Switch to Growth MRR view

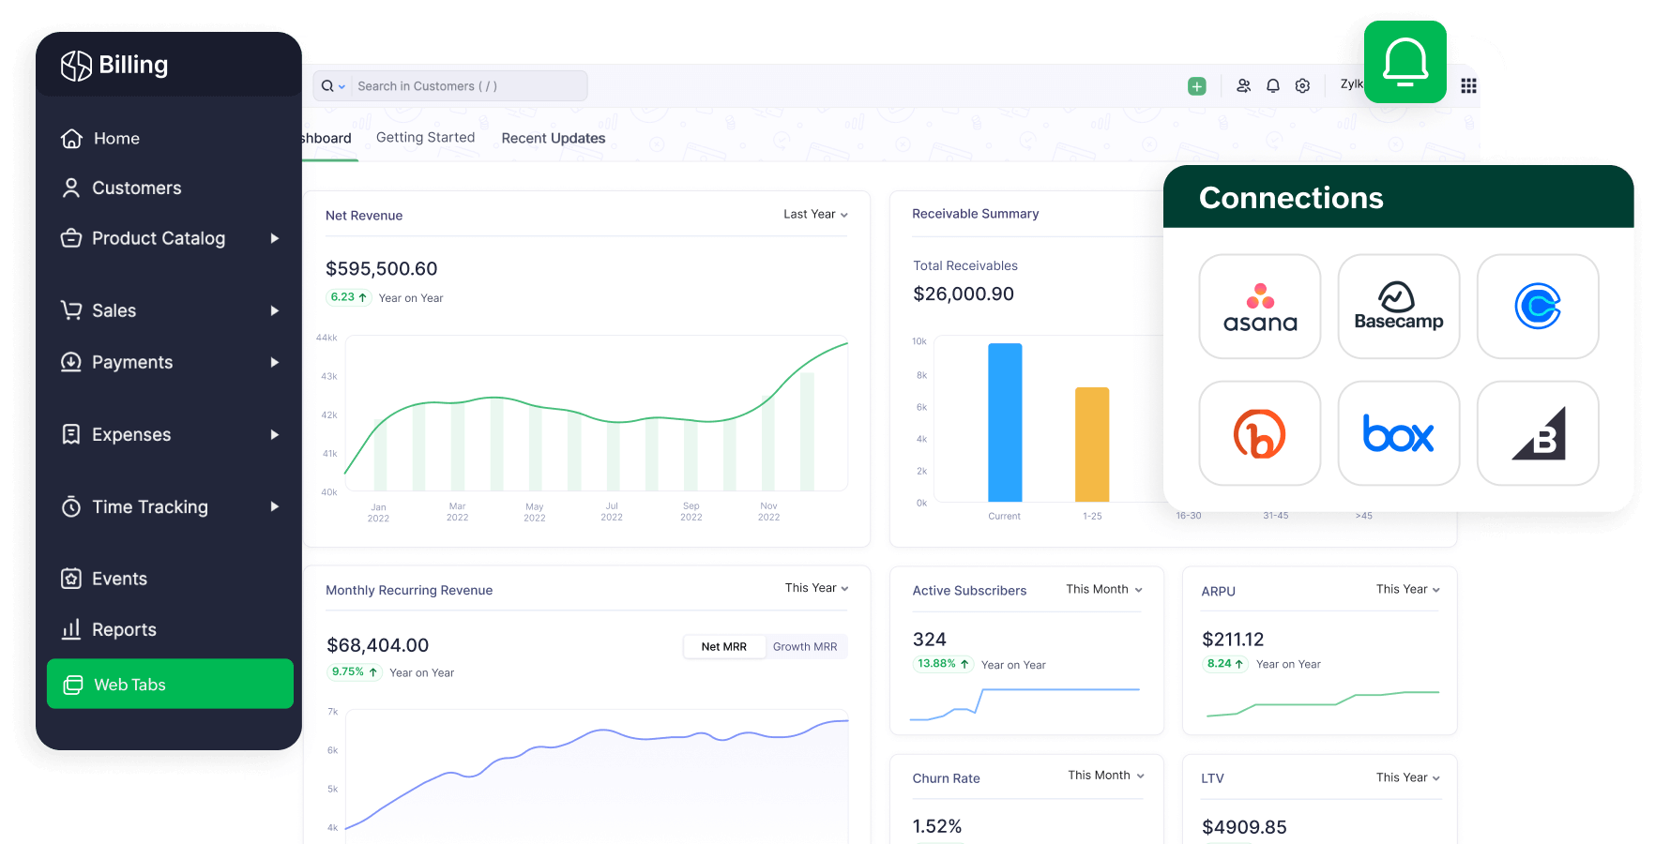(x=805, y=646)
